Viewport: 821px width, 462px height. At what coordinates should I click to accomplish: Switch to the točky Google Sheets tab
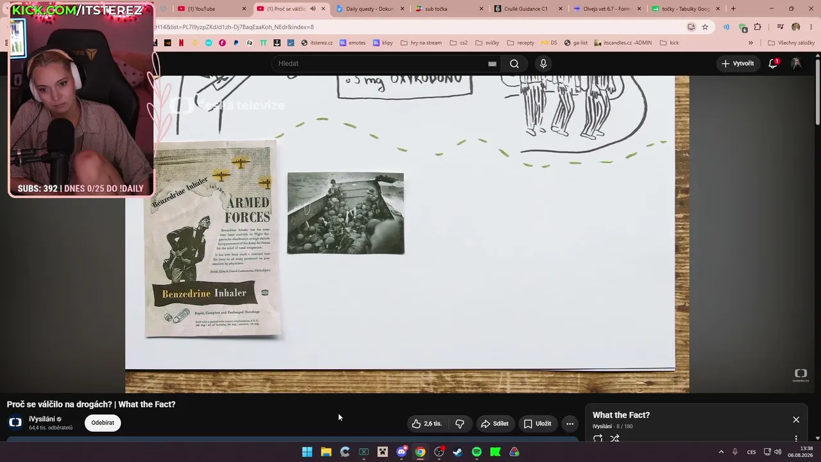point(686,9)
